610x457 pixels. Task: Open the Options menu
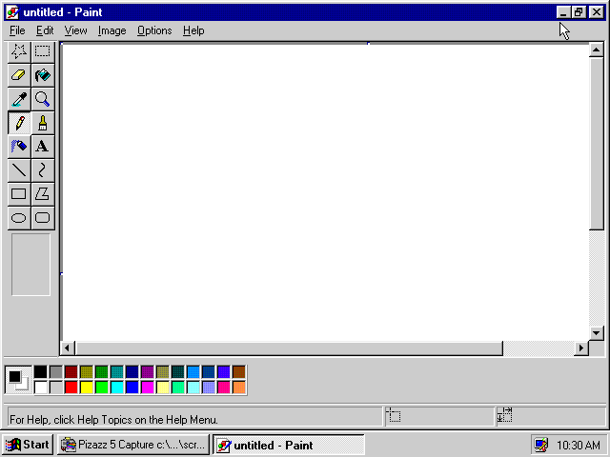154,30
